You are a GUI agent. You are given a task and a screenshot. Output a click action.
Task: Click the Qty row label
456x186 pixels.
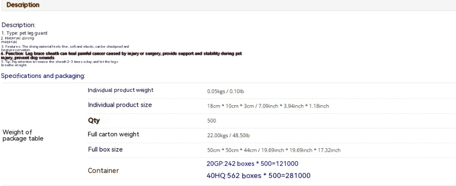[94, 120]
